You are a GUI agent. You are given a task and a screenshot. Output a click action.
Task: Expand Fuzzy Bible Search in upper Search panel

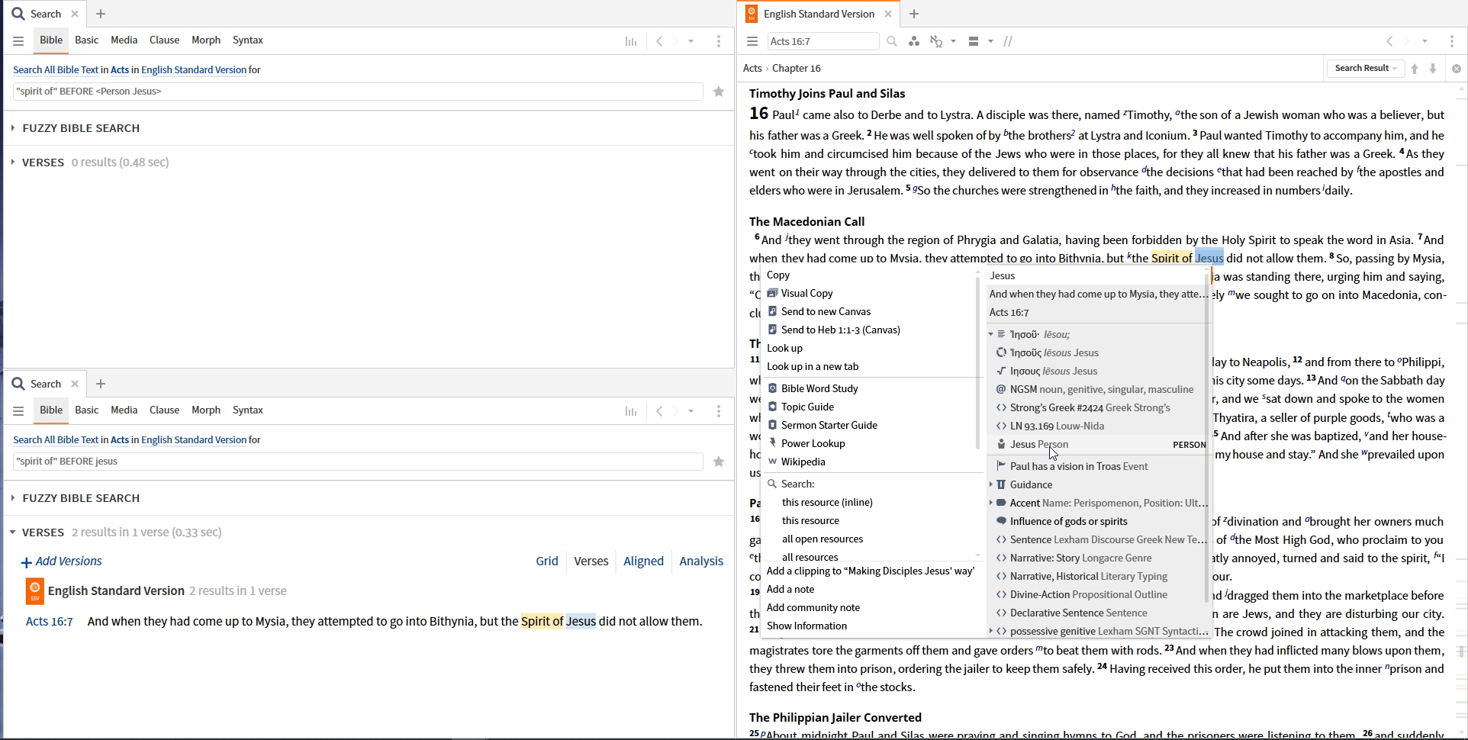[x=13, y=128]
